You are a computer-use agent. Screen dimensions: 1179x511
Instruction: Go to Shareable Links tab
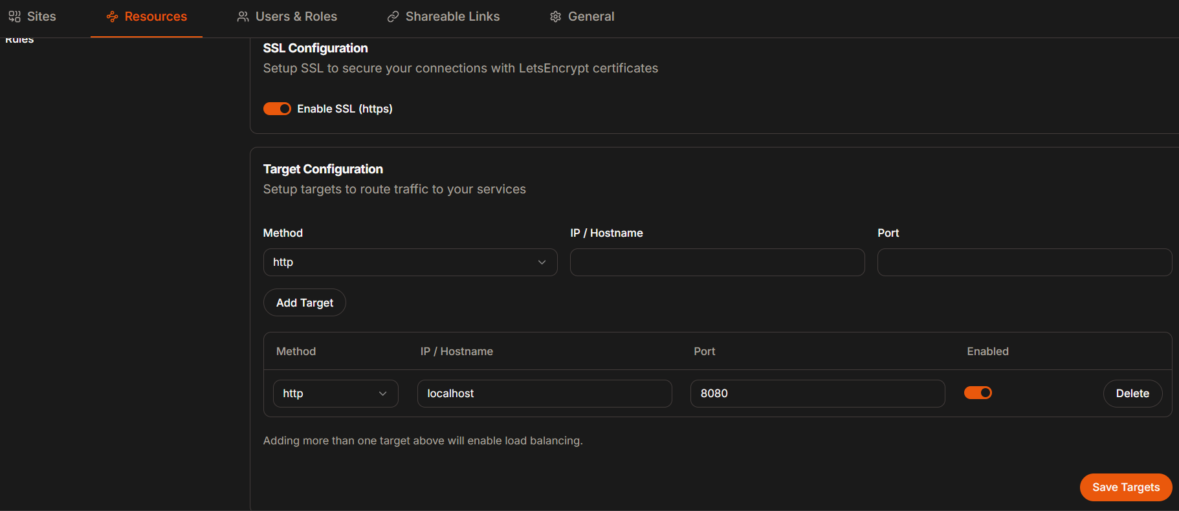point(443,17)
